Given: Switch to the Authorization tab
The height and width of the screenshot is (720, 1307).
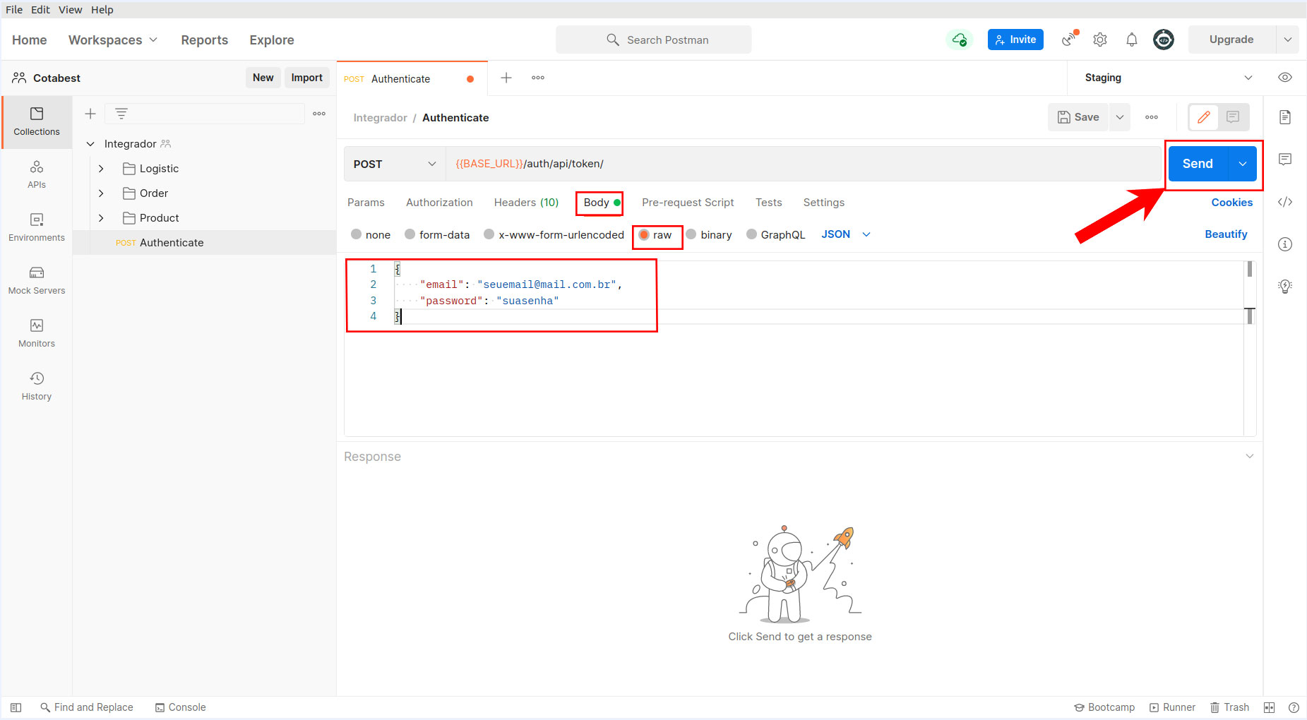Looking at the screenshot, I should click(x=439, y=203).
